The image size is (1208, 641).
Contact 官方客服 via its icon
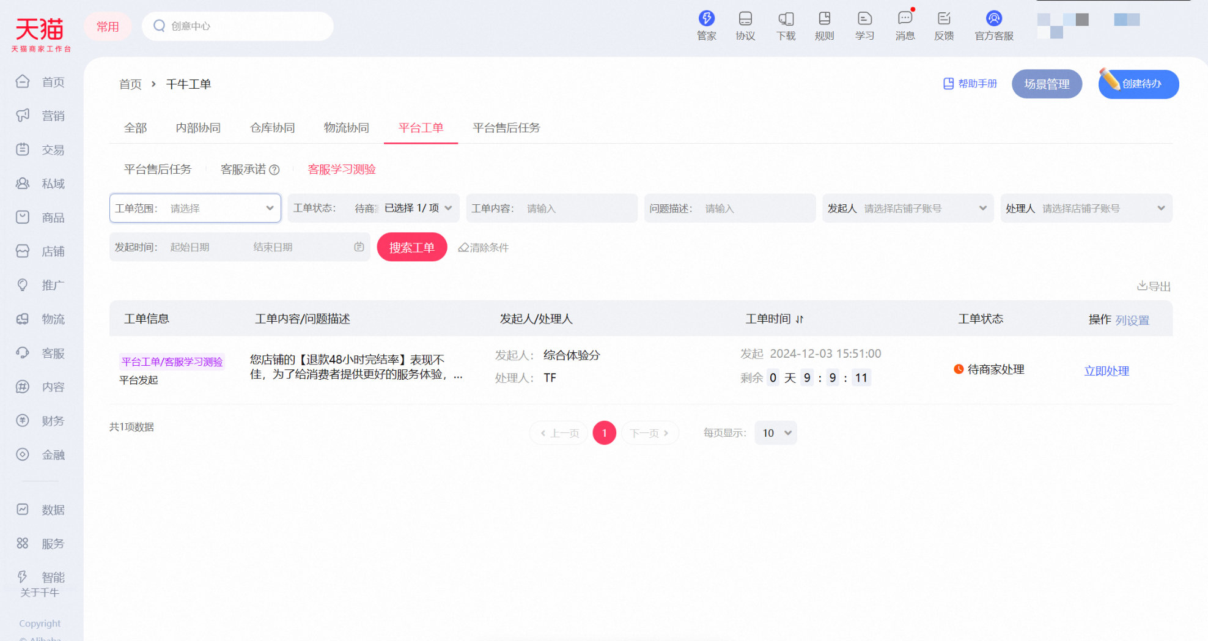click(994, 19)
